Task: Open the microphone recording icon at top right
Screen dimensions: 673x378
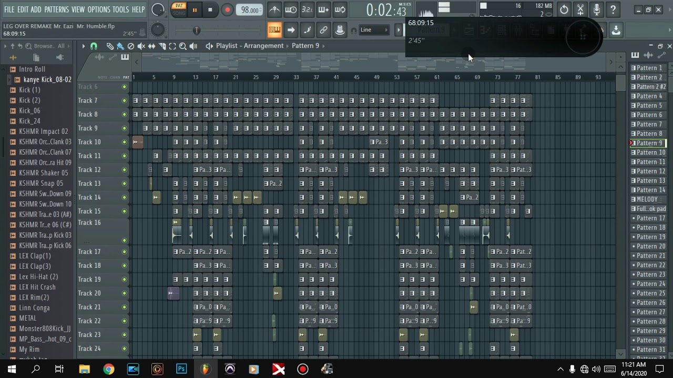Action: [597, 9]
